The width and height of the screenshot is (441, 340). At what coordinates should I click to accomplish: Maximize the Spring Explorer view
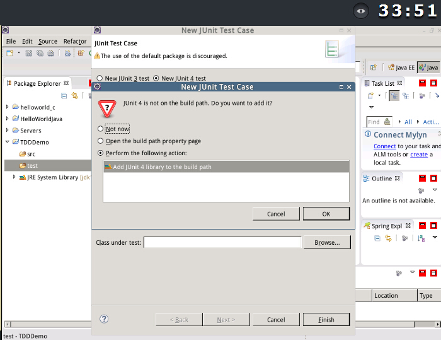(433, 225)
